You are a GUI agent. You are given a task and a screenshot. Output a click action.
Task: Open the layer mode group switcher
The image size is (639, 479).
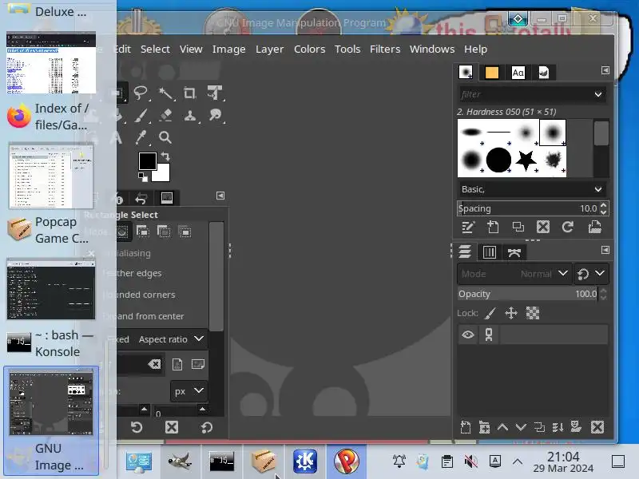click(591, 274)
